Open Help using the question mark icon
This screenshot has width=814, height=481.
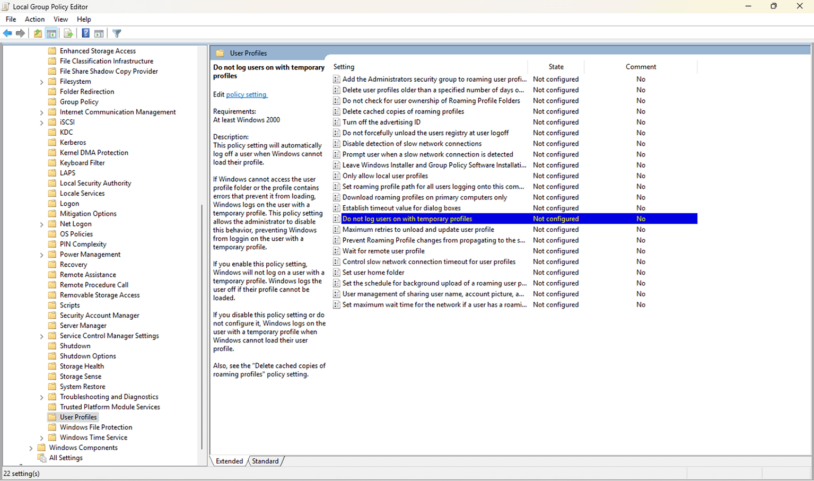point(85,33)
